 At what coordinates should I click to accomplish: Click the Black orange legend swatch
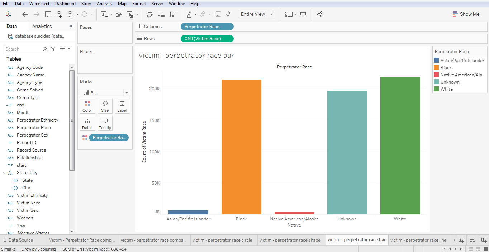(436, 68)
